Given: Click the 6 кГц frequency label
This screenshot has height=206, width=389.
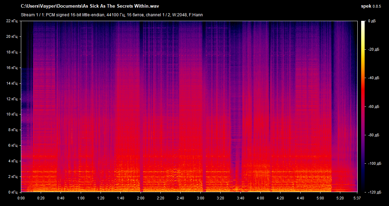Looking at the screenshot, I should [x=13, y=145].
